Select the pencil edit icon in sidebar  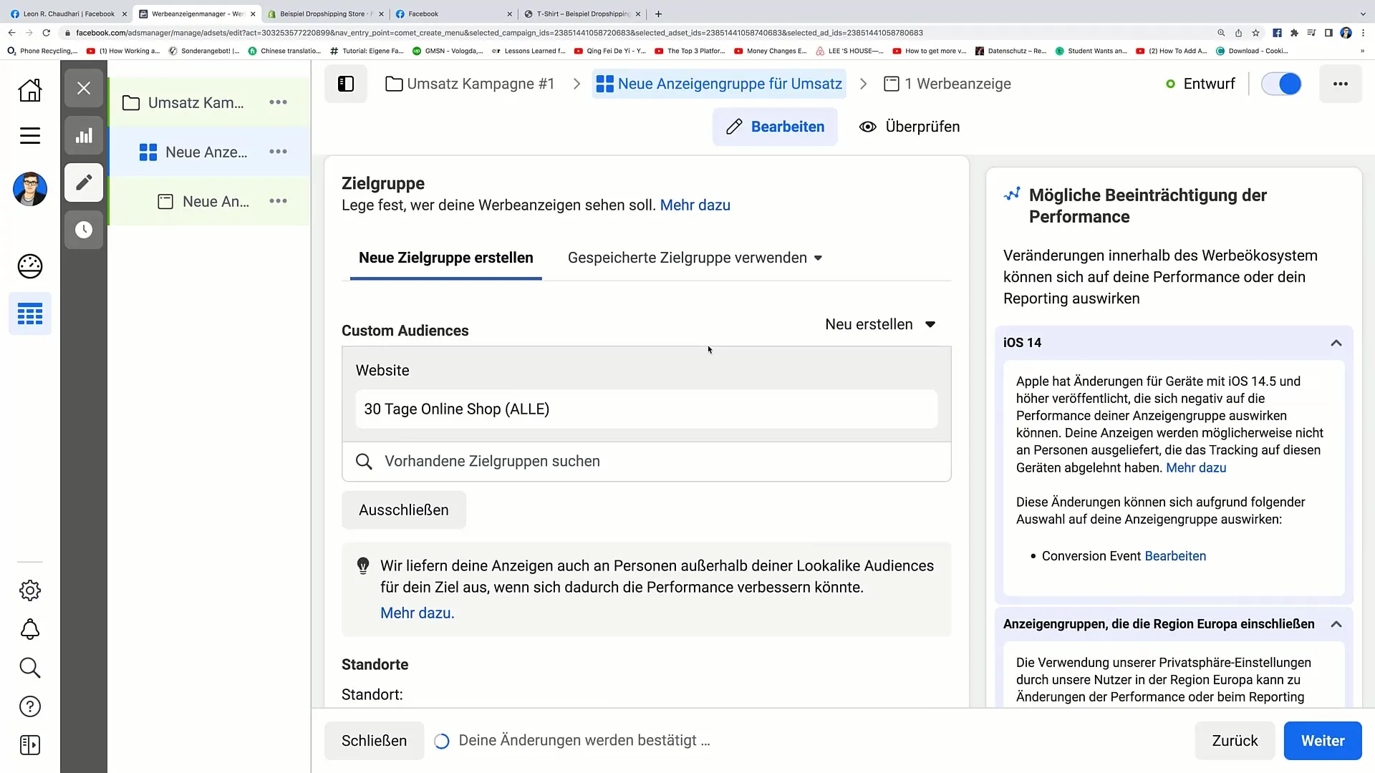83,183
